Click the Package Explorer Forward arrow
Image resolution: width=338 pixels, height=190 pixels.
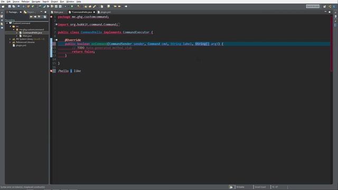(35, 16)
